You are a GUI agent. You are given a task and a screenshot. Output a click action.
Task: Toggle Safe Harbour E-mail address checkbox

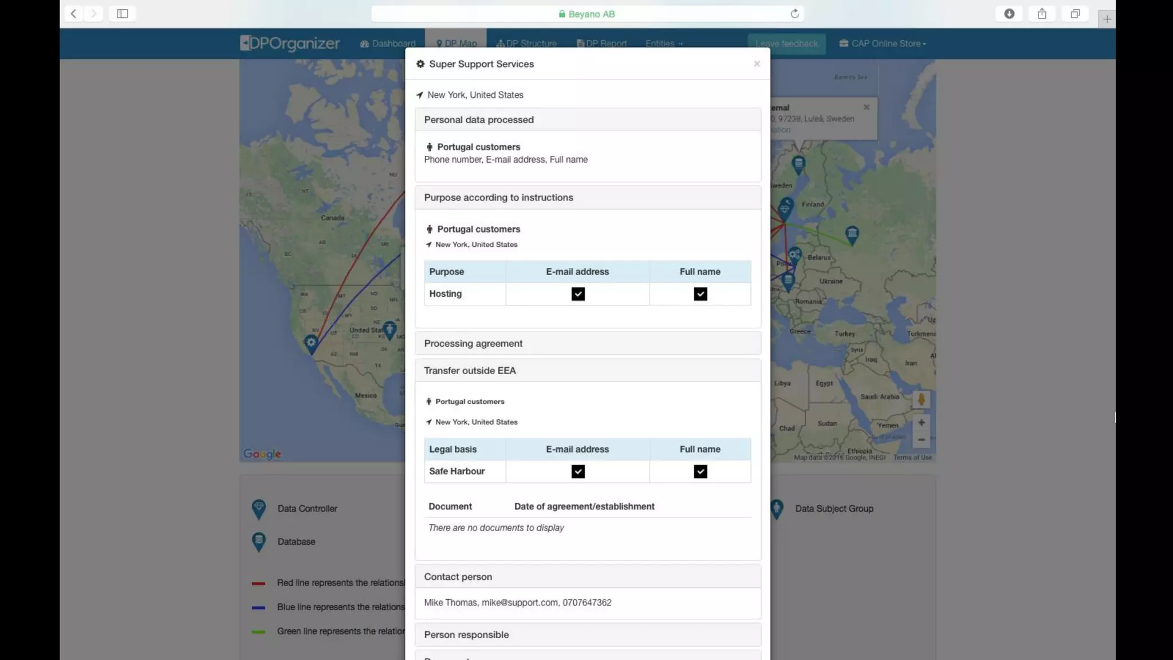click(577, 472)
